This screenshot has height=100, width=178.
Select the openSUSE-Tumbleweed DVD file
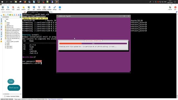point(13,31)
